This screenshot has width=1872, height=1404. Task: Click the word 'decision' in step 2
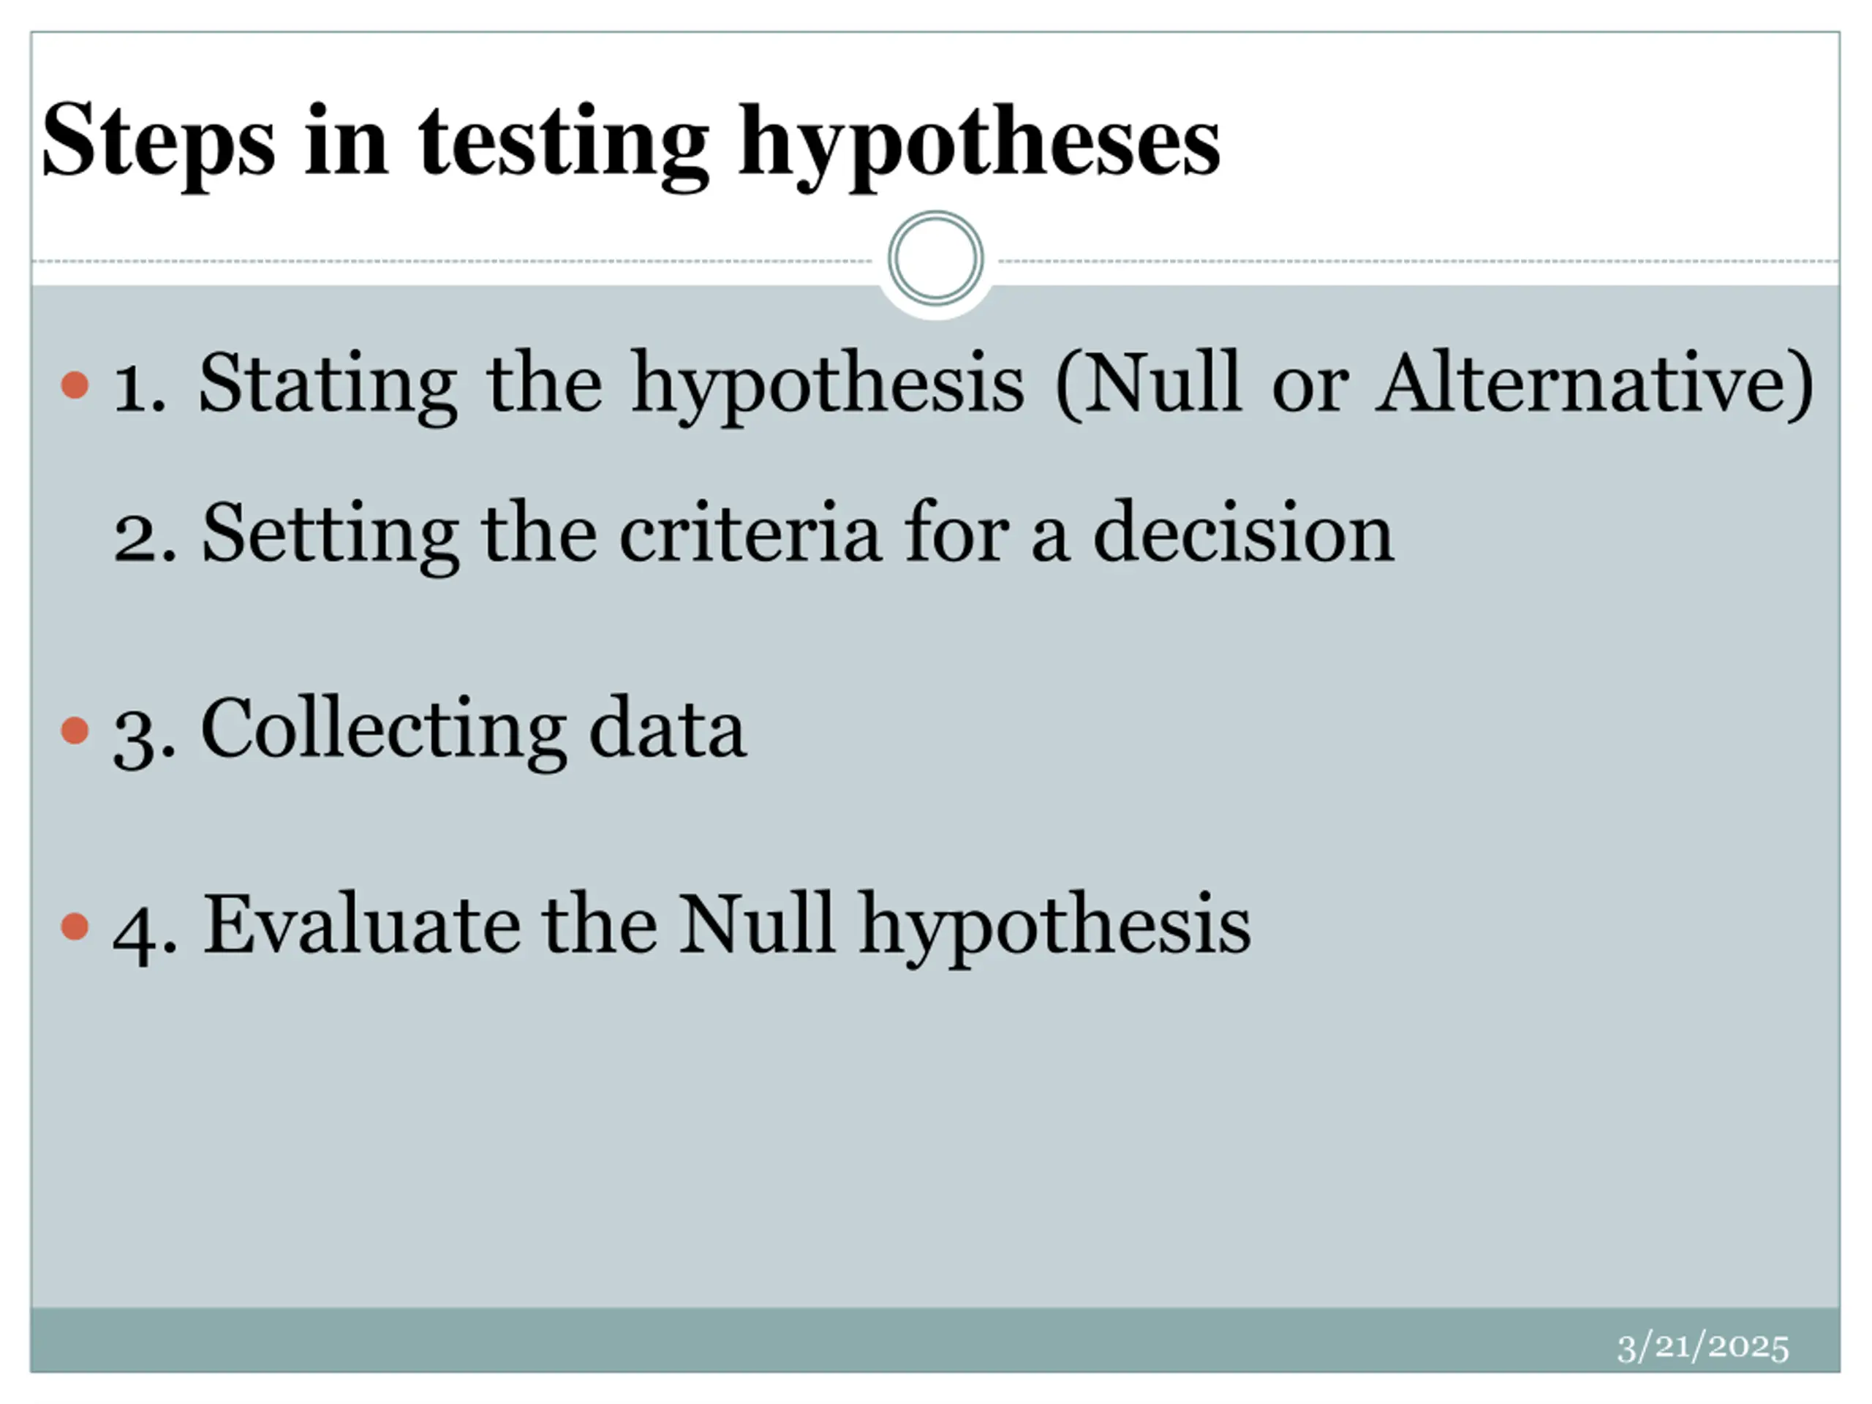click(x=1243, y=534)
